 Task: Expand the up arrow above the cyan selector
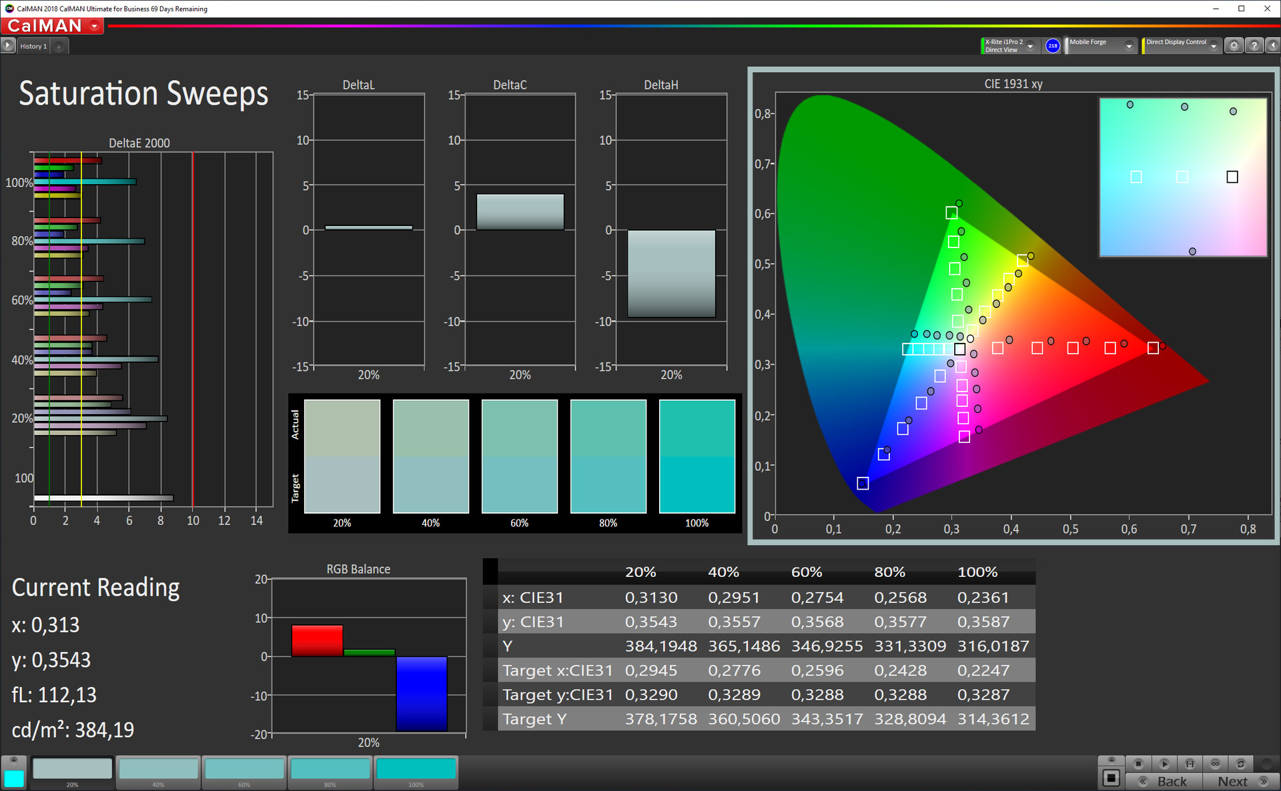[x=13, y=761]
